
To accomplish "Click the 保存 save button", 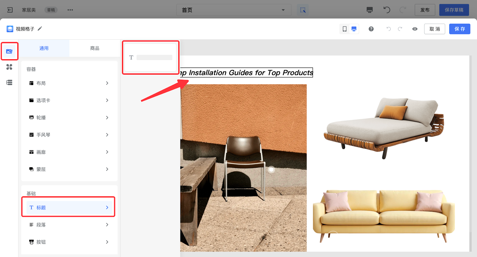I will [459, 29].
